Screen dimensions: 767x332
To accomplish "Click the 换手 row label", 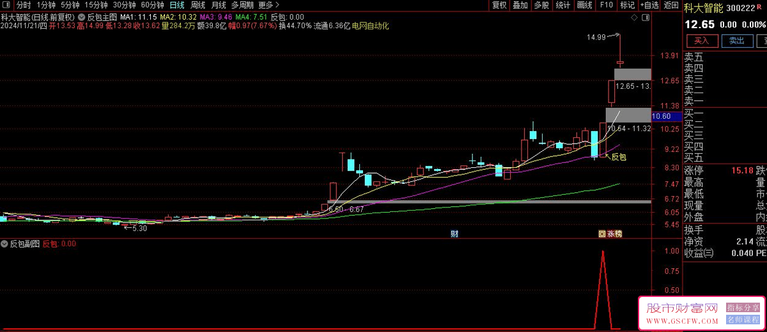I will (x=693, y=230).
